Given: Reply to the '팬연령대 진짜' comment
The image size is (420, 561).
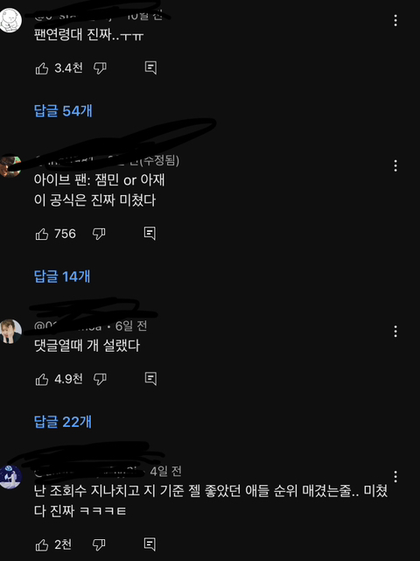Looking at the screenshot, I should click(150, 67).
